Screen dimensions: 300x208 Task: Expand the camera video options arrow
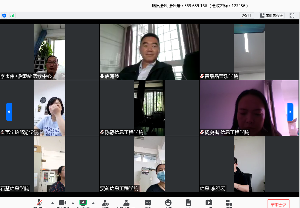coord(73,203)
